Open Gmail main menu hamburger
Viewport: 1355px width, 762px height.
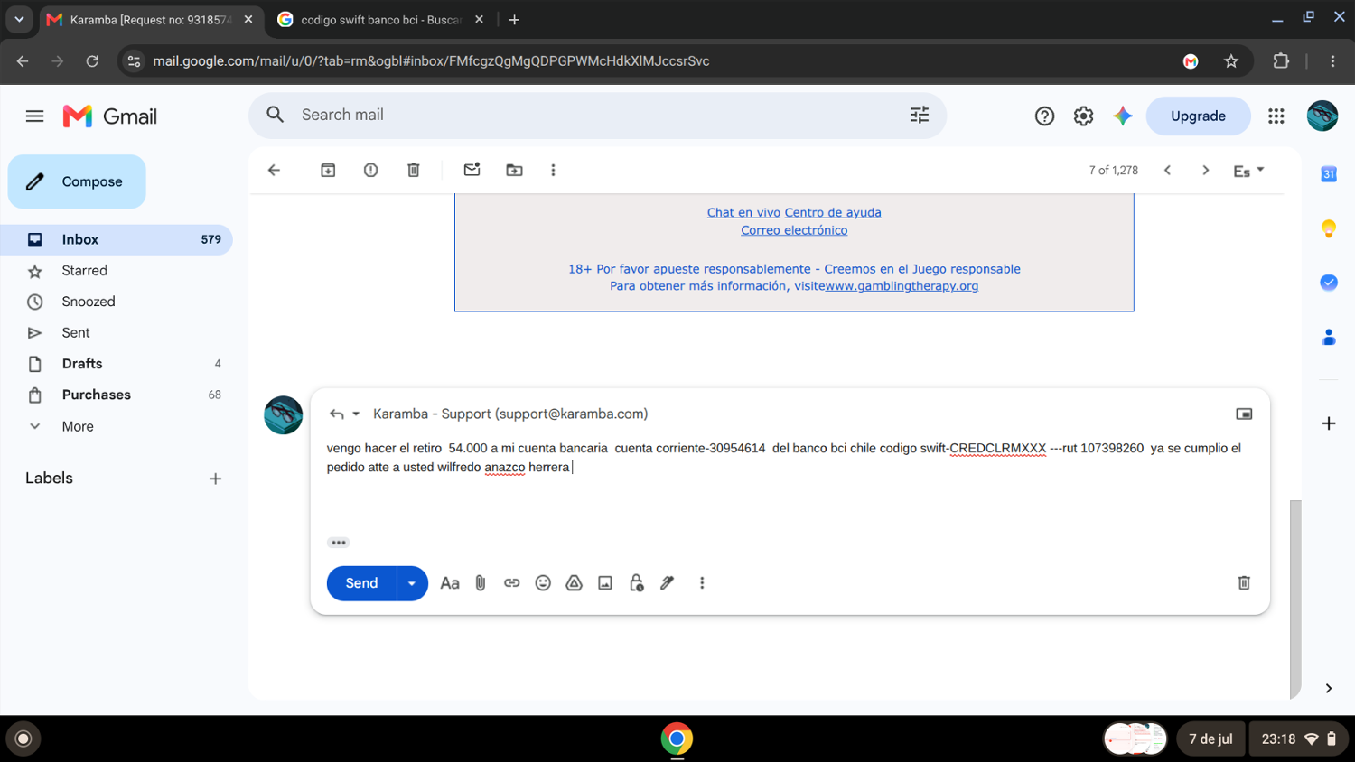[x=34, y=116]
